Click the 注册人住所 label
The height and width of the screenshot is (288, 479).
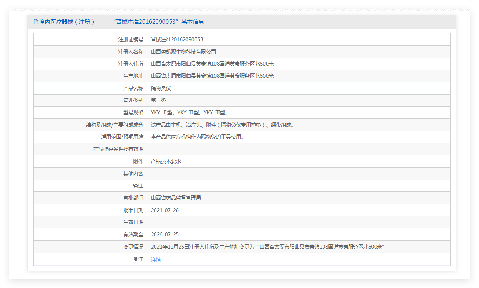131,64
